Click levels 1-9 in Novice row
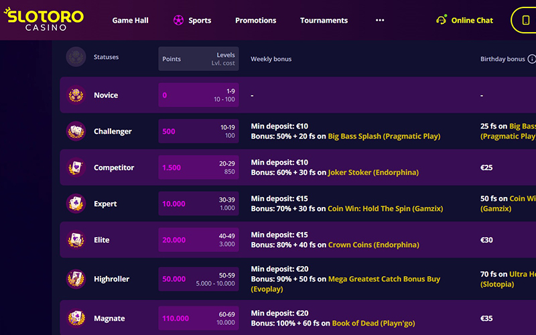Viewport: 536px width, 335px height. tap(230, 91)
